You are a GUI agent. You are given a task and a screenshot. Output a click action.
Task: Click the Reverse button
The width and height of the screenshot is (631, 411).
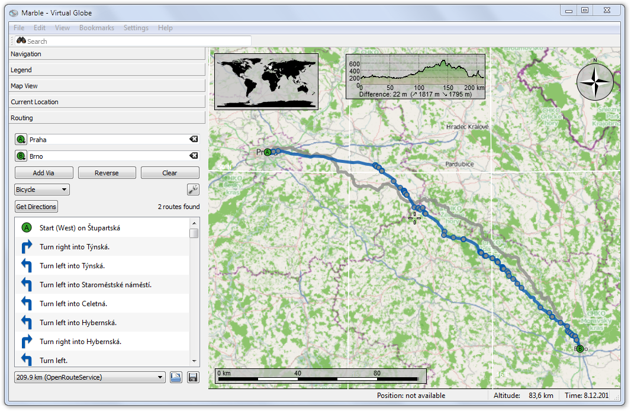click(x=107, y=173)
